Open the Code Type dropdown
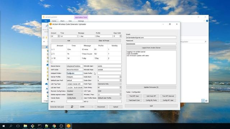Image resolution: width=230 pixels, height=129 pixels. coord(109,84)
